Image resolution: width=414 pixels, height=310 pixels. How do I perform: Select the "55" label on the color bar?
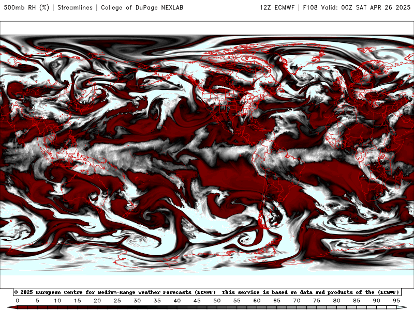click(x=237, y=301)
